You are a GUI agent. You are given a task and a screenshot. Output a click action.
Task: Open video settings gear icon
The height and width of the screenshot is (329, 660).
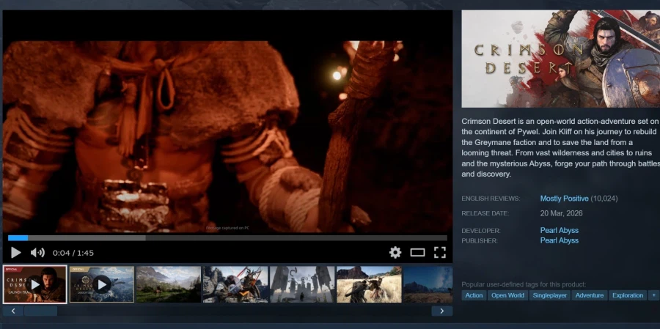pos(395,253)
